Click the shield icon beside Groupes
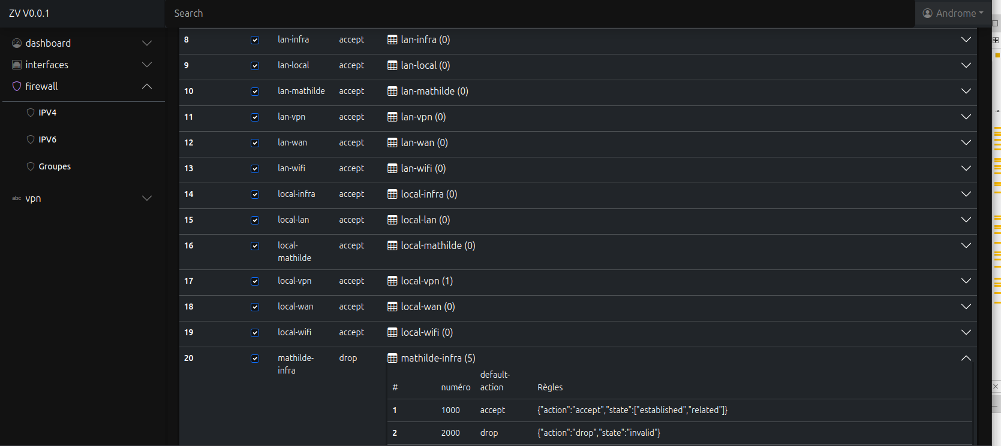Image resolution: width=1001 pixels, height=446 pixels. (31, 166)
